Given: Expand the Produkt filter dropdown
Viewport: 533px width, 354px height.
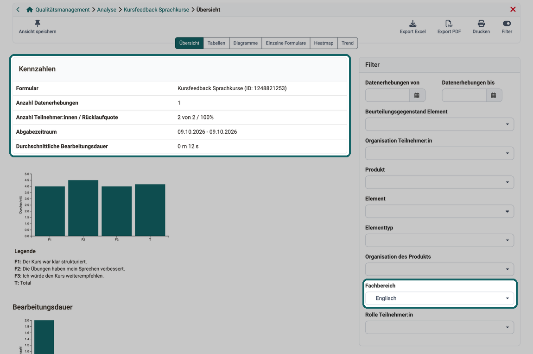Looking at the screenshot, I should [x=439, y=182].
